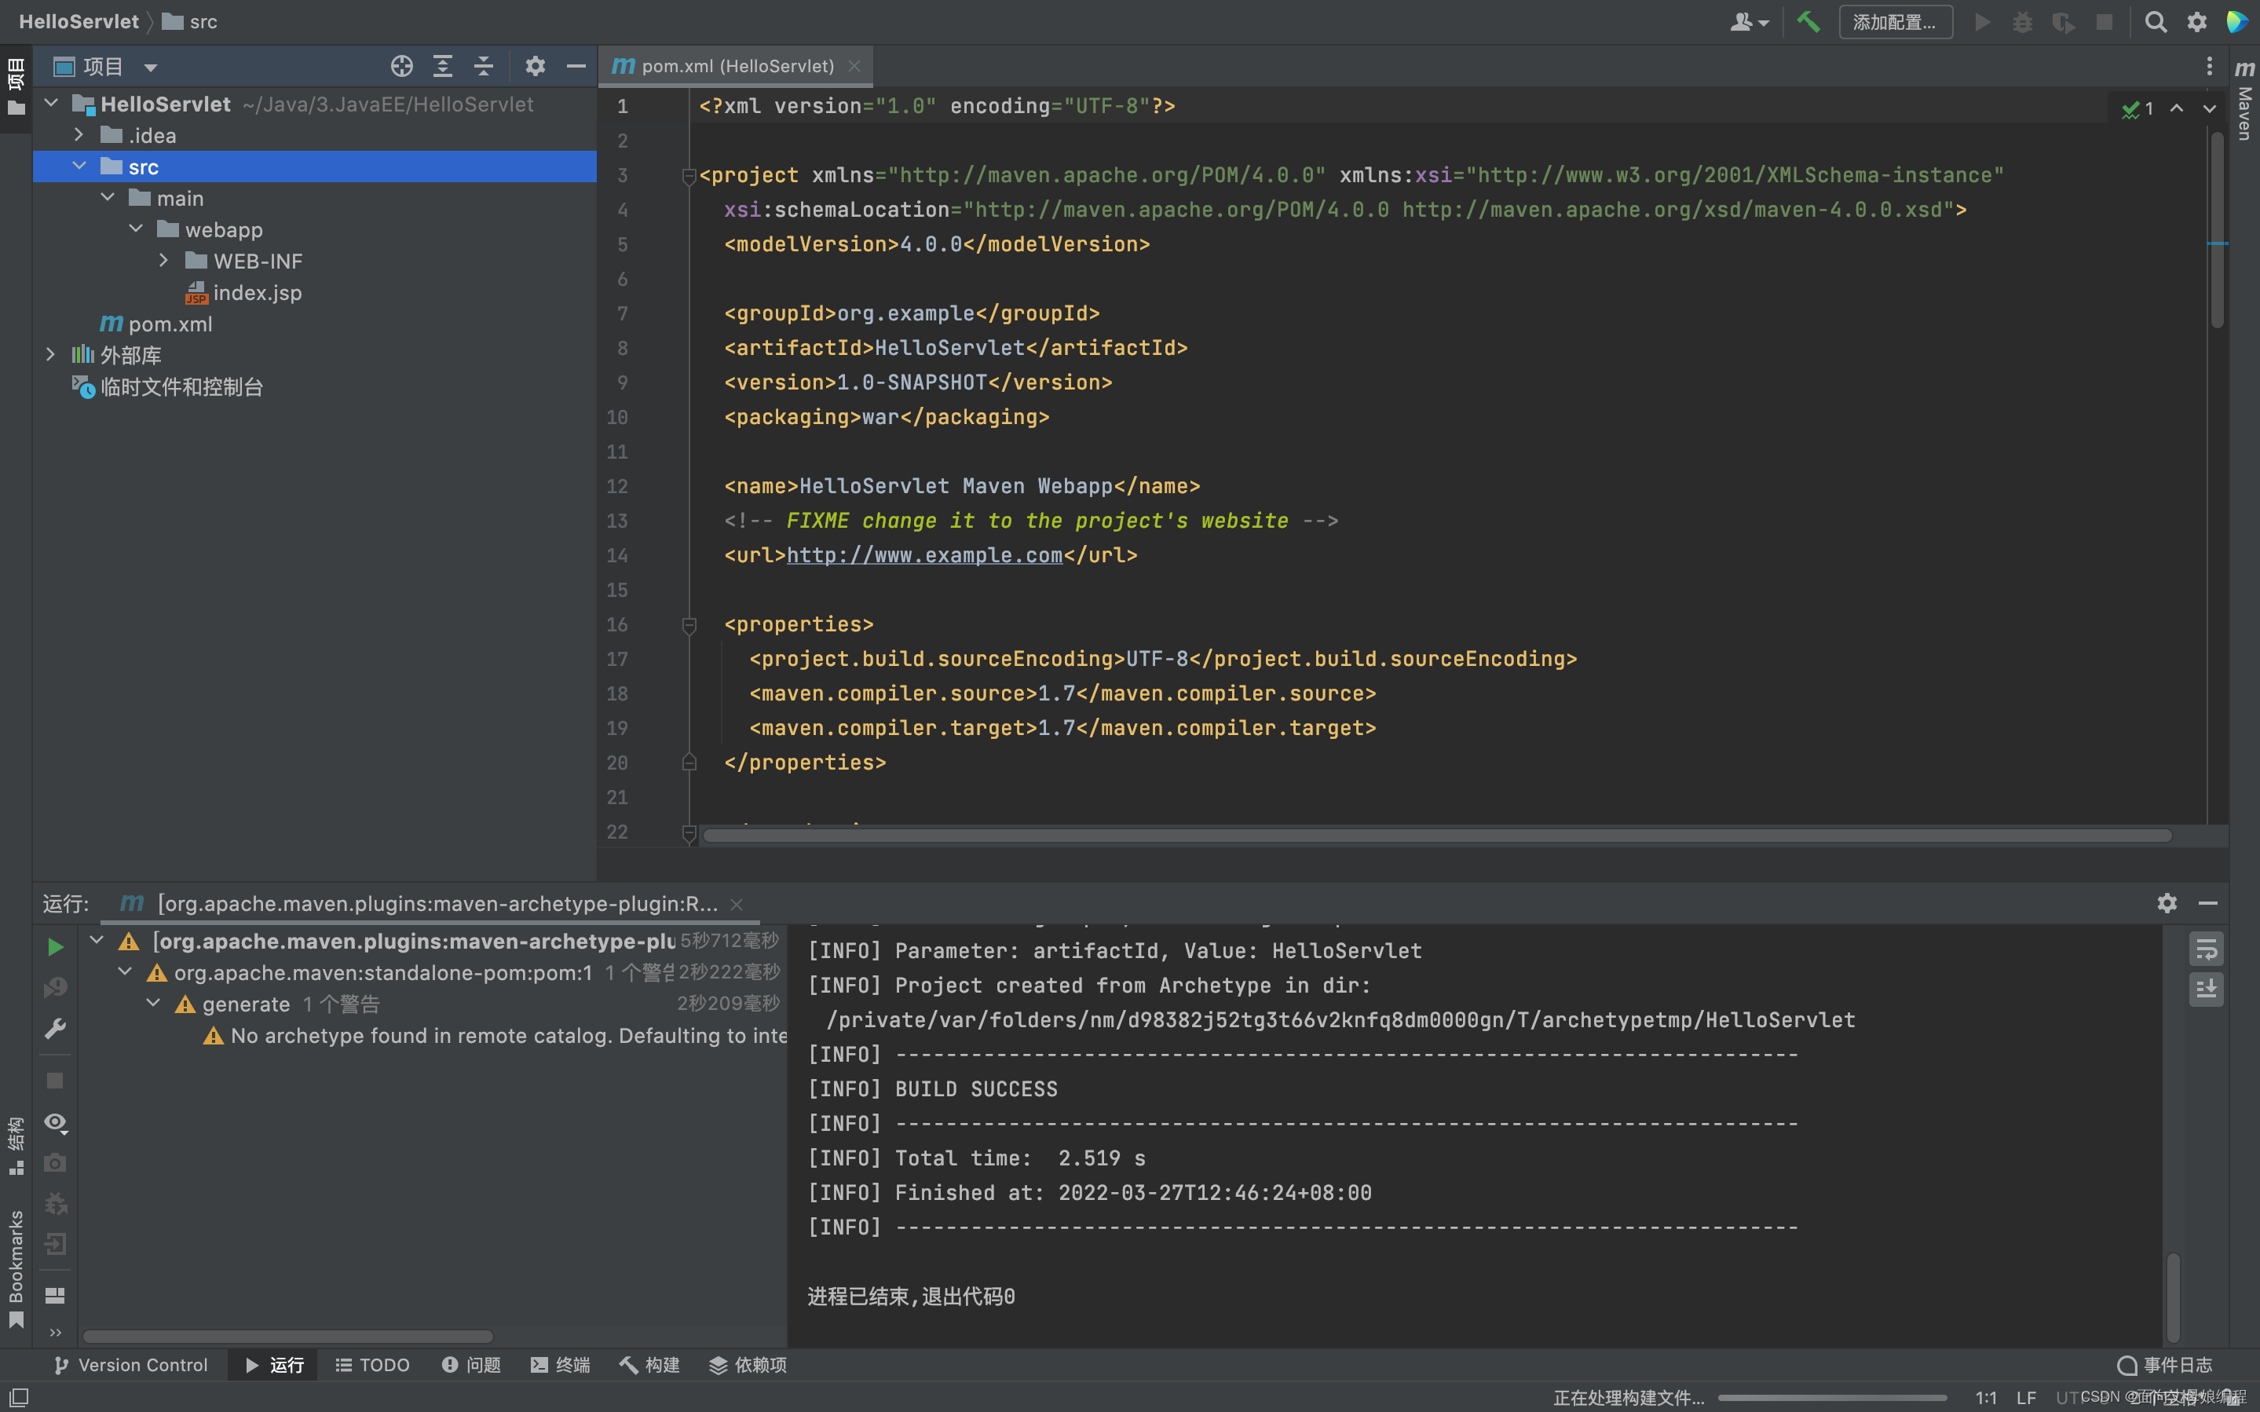2260x1412 pixels.
Task: Click the editor vertical scrollbar
Action: (x=2217, y=229)
